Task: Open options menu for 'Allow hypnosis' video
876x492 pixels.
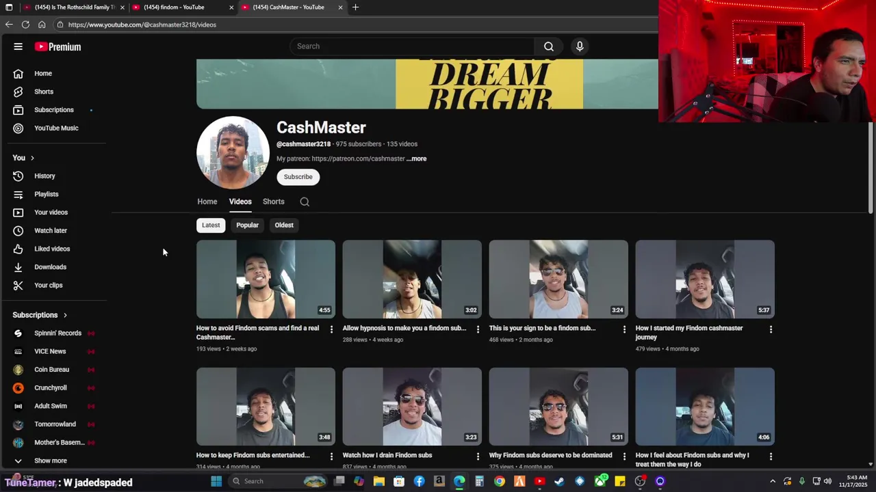Action: [478, 329]
